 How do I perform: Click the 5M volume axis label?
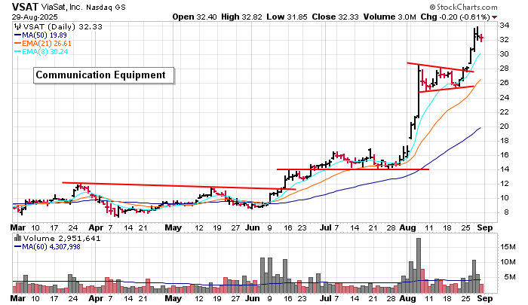[510, 277]
